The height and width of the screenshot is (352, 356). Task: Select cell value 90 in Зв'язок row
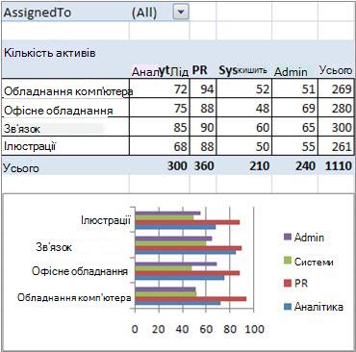click(207, 128)
